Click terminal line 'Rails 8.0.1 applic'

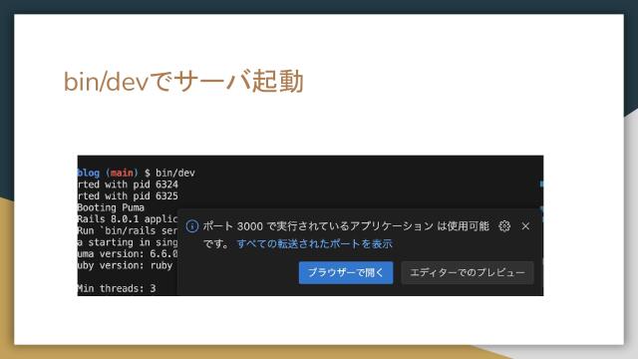click(128, 219)
